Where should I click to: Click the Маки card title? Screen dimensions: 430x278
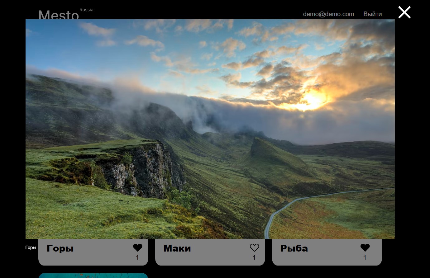tap(177, 248)
